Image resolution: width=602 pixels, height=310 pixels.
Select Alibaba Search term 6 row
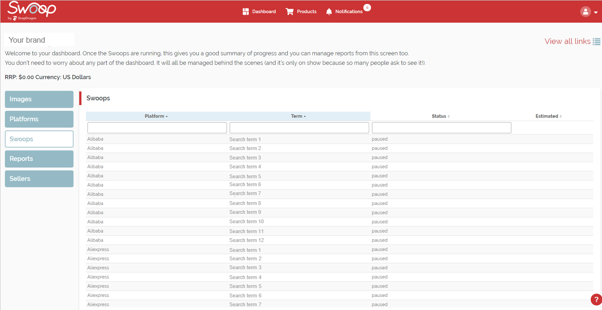[x=339, y=185]
